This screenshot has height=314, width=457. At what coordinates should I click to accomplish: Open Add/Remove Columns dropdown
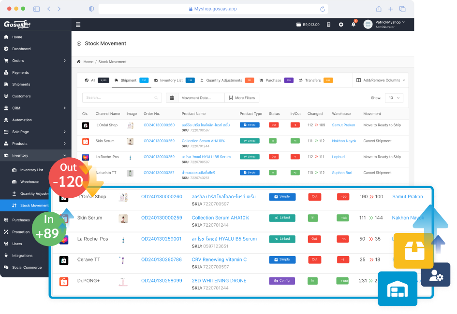pos(381,80)
